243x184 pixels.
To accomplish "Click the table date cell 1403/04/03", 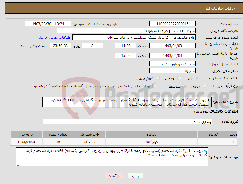I will pyautogui.click(x=26, y=142).
